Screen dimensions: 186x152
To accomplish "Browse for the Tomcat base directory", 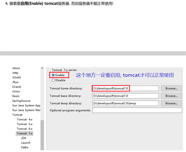I will 172,96.
